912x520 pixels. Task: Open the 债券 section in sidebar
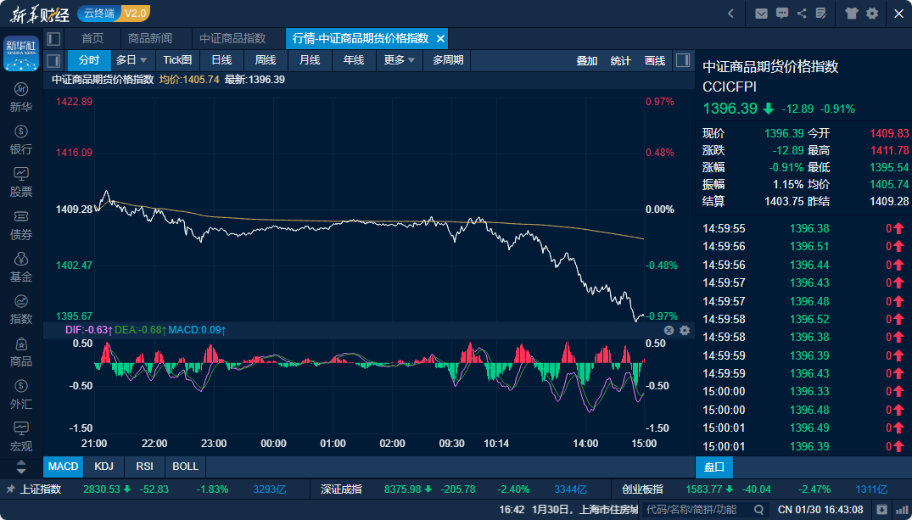click(x=20, y=224)
